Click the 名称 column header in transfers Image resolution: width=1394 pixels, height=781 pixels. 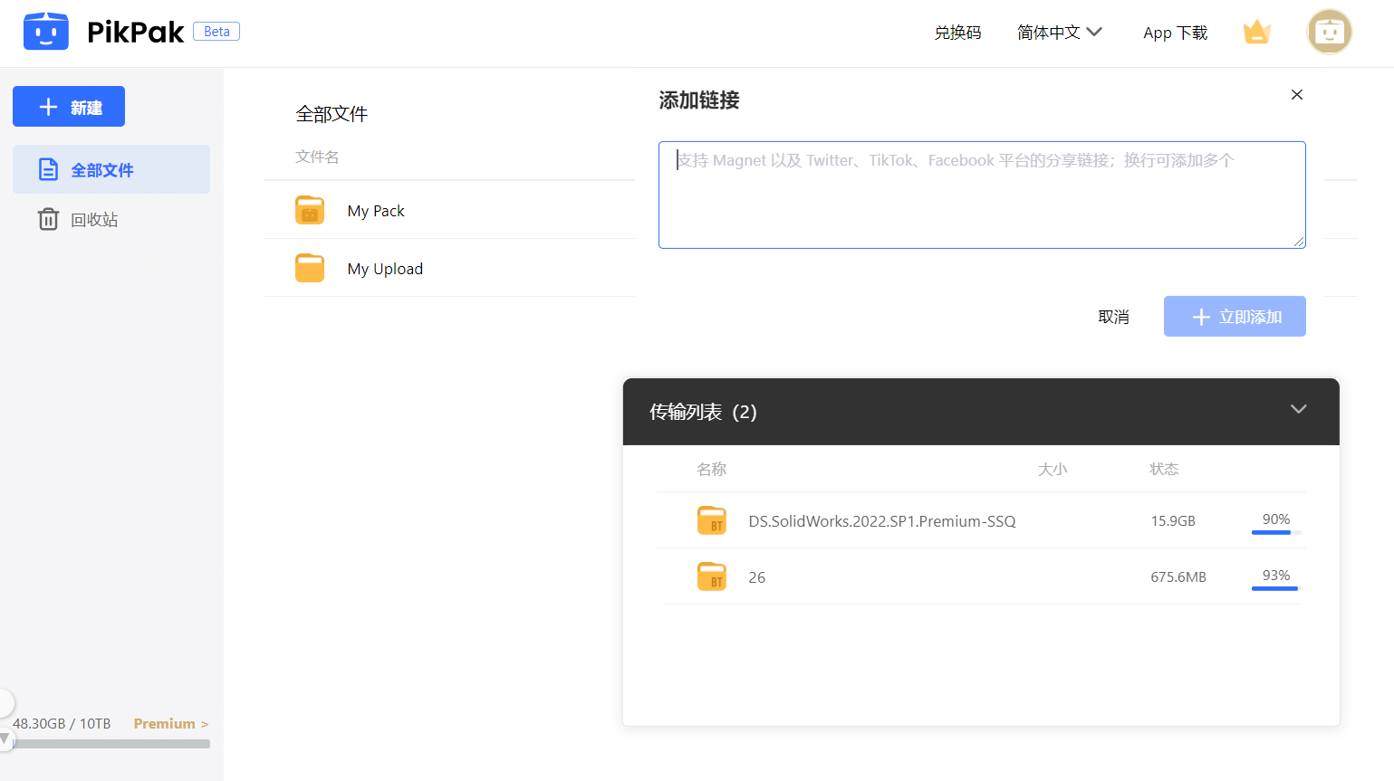pyautogui.click(x=711, y=469)
